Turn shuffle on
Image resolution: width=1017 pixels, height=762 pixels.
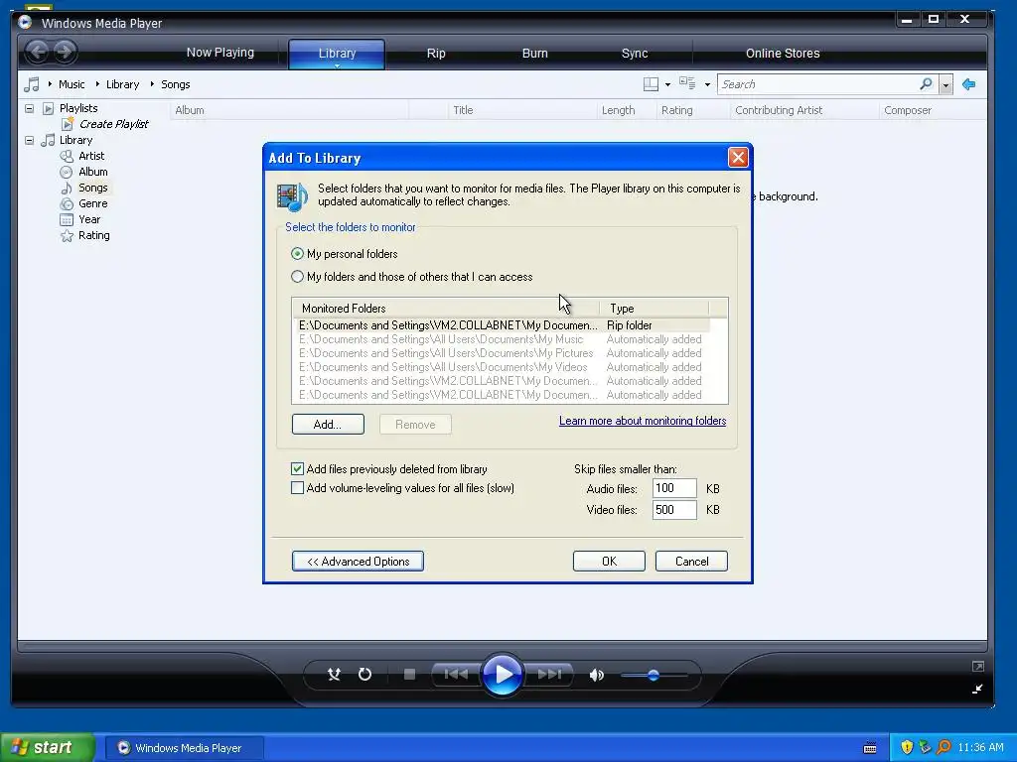coord(334,675)
